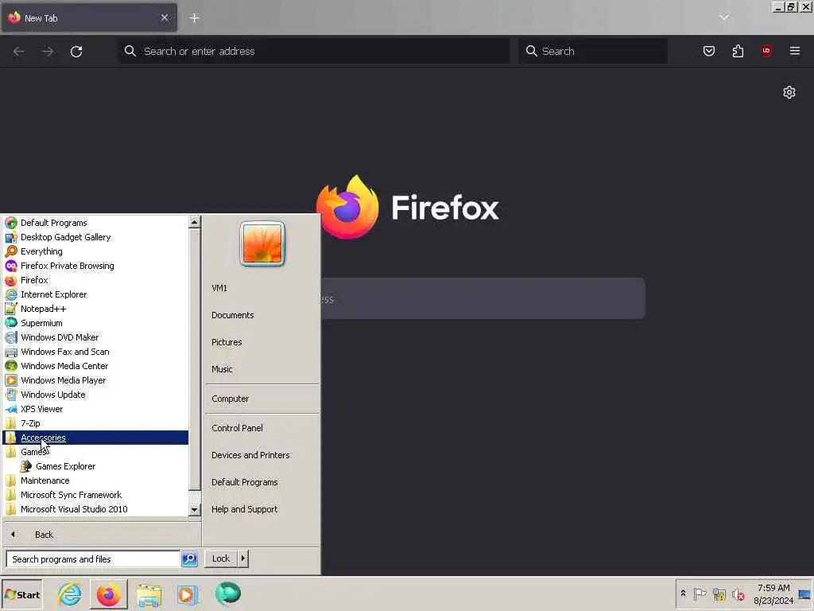This screenshot has height=611, width=814.
Task: Expand the Microsoft Sync Framework folder
Action: pyautogui.click(x=96, y=495)
